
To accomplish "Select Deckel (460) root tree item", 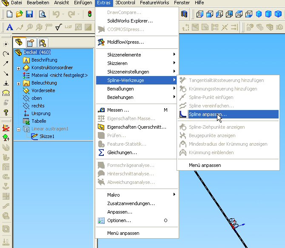I will pyautogui.click(x=37, y=52).
